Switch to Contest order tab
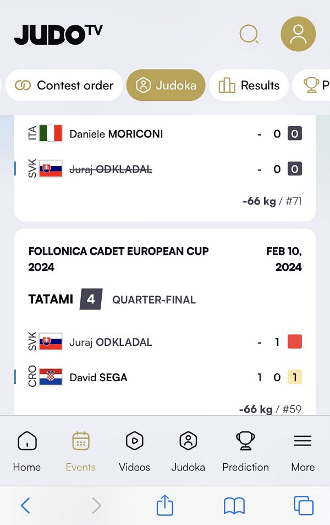 pyautogui.click(x=64, y=85)
